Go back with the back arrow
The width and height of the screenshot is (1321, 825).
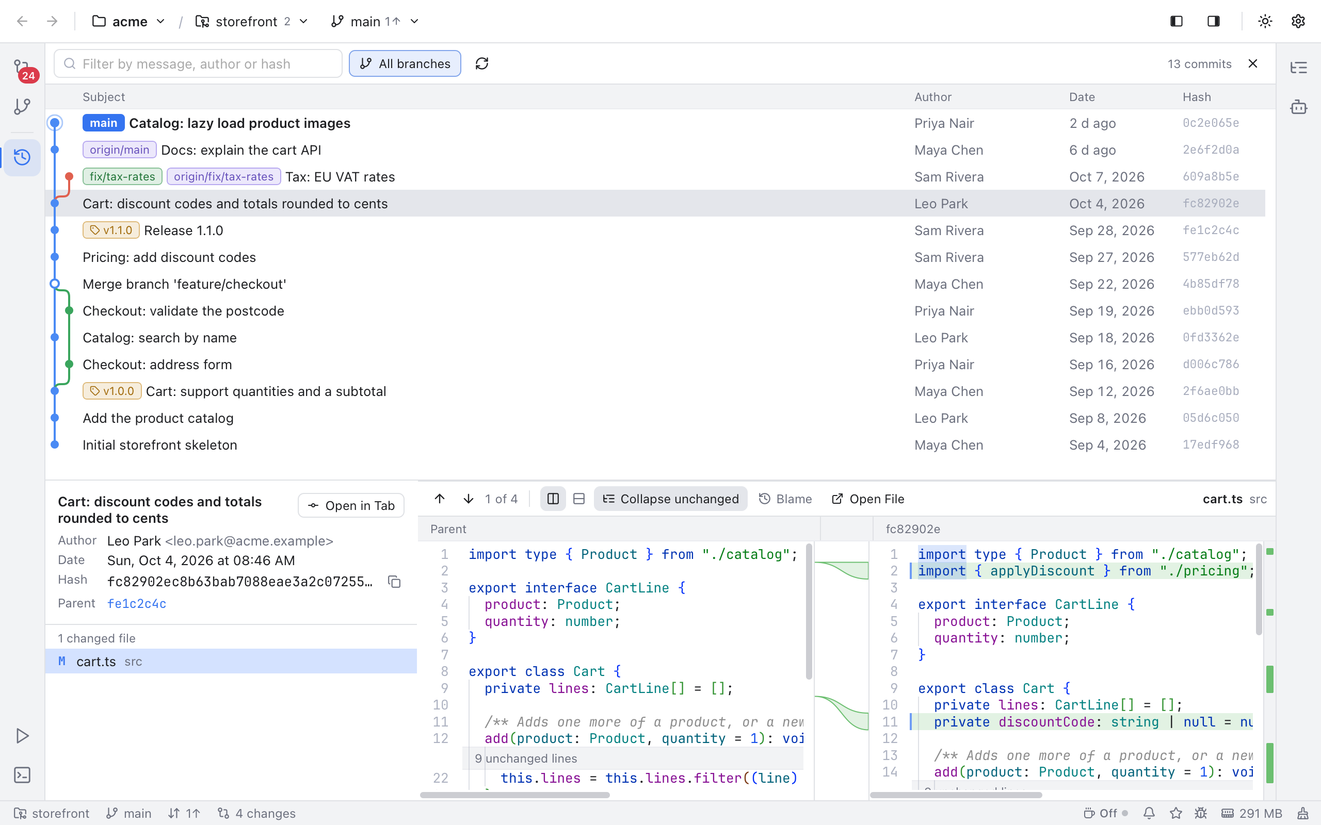pyautogui.click(x=22, y=21)
